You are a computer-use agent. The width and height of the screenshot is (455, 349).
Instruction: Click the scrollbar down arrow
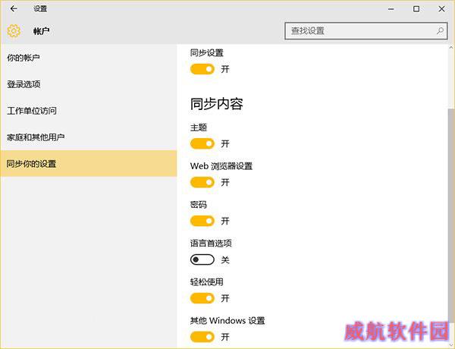(x=451, y=344)
